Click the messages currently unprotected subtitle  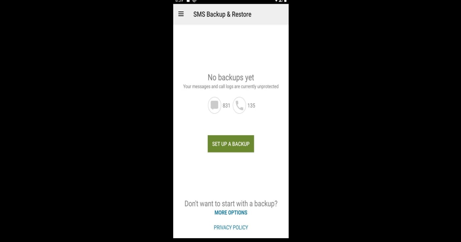[x=231, y=86]
